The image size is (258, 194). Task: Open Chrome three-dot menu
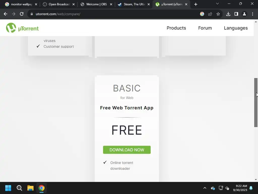[x=252, y=14]
